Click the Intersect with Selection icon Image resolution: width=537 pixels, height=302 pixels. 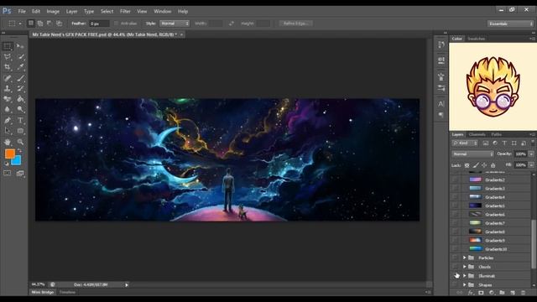tap(59, 23)
